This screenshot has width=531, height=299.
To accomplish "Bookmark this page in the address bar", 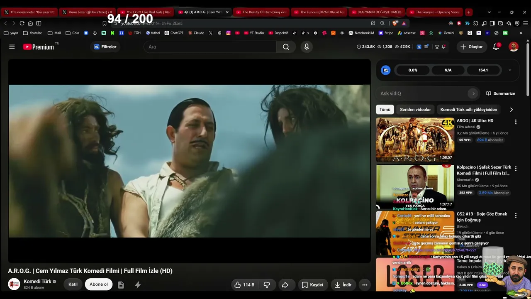I will click(105, 23).
